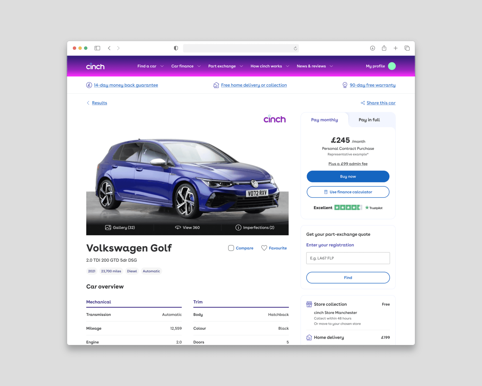Select the Pay monthly tab
Viewport: 482px width, 386px height.
coord(324,120)
